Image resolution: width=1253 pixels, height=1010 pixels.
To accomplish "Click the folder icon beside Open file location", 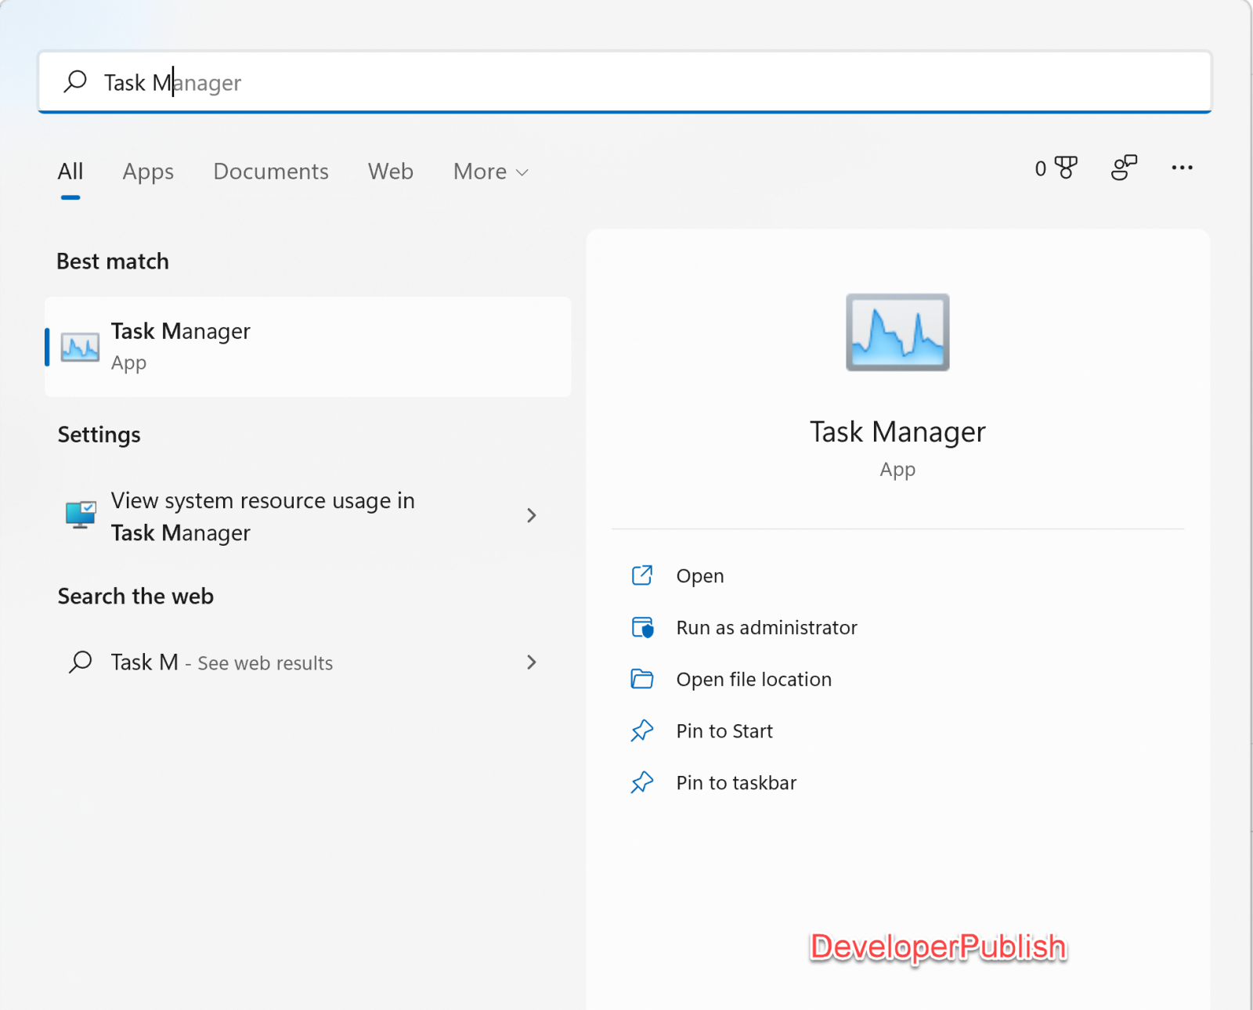I will (x=642, y=679).
